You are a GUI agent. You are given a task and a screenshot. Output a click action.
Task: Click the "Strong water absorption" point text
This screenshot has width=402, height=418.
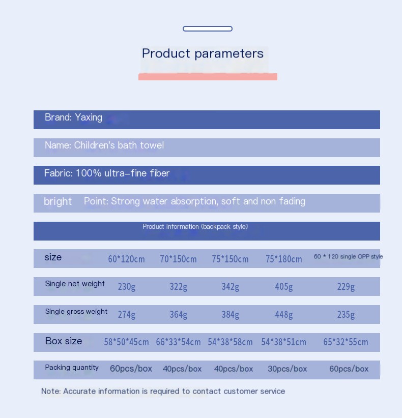tap(194, 202)
